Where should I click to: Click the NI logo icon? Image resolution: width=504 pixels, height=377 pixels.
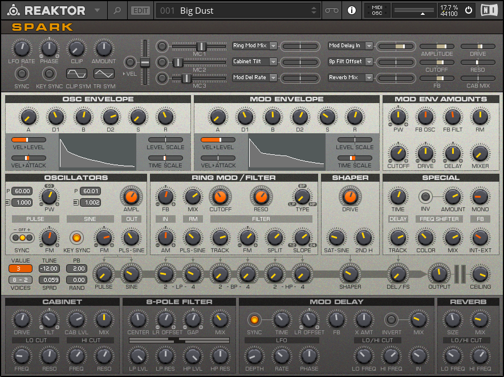pos(490,10)
